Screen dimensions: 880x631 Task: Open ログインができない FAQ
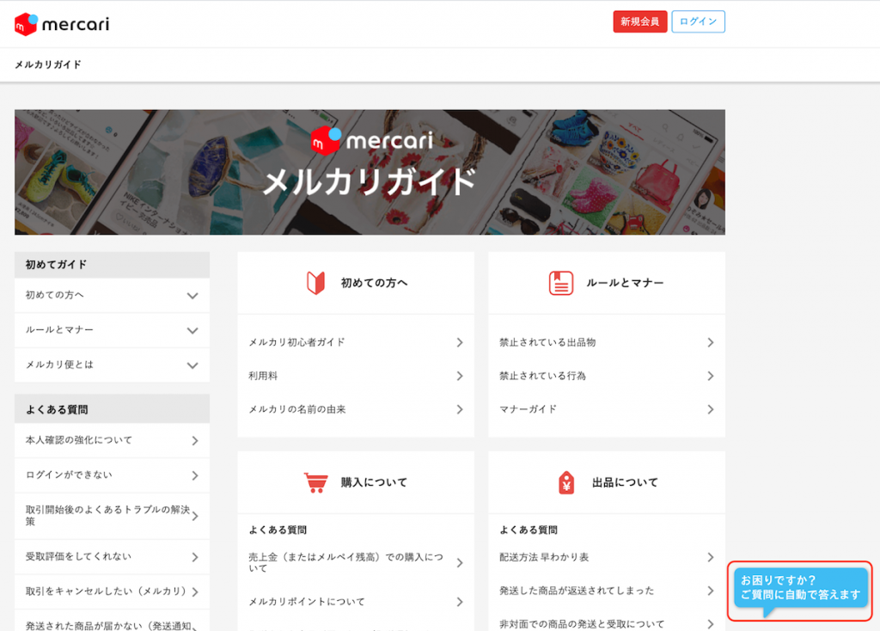(x=113, y=475)
